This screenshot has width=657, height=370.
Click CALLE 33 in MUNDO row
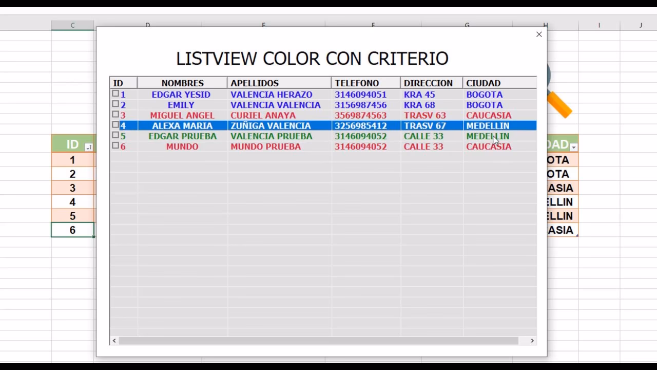pos(423,146)
